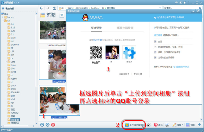Select the QR code for 安全登录
204x132 pixels.
click(96, 52)
